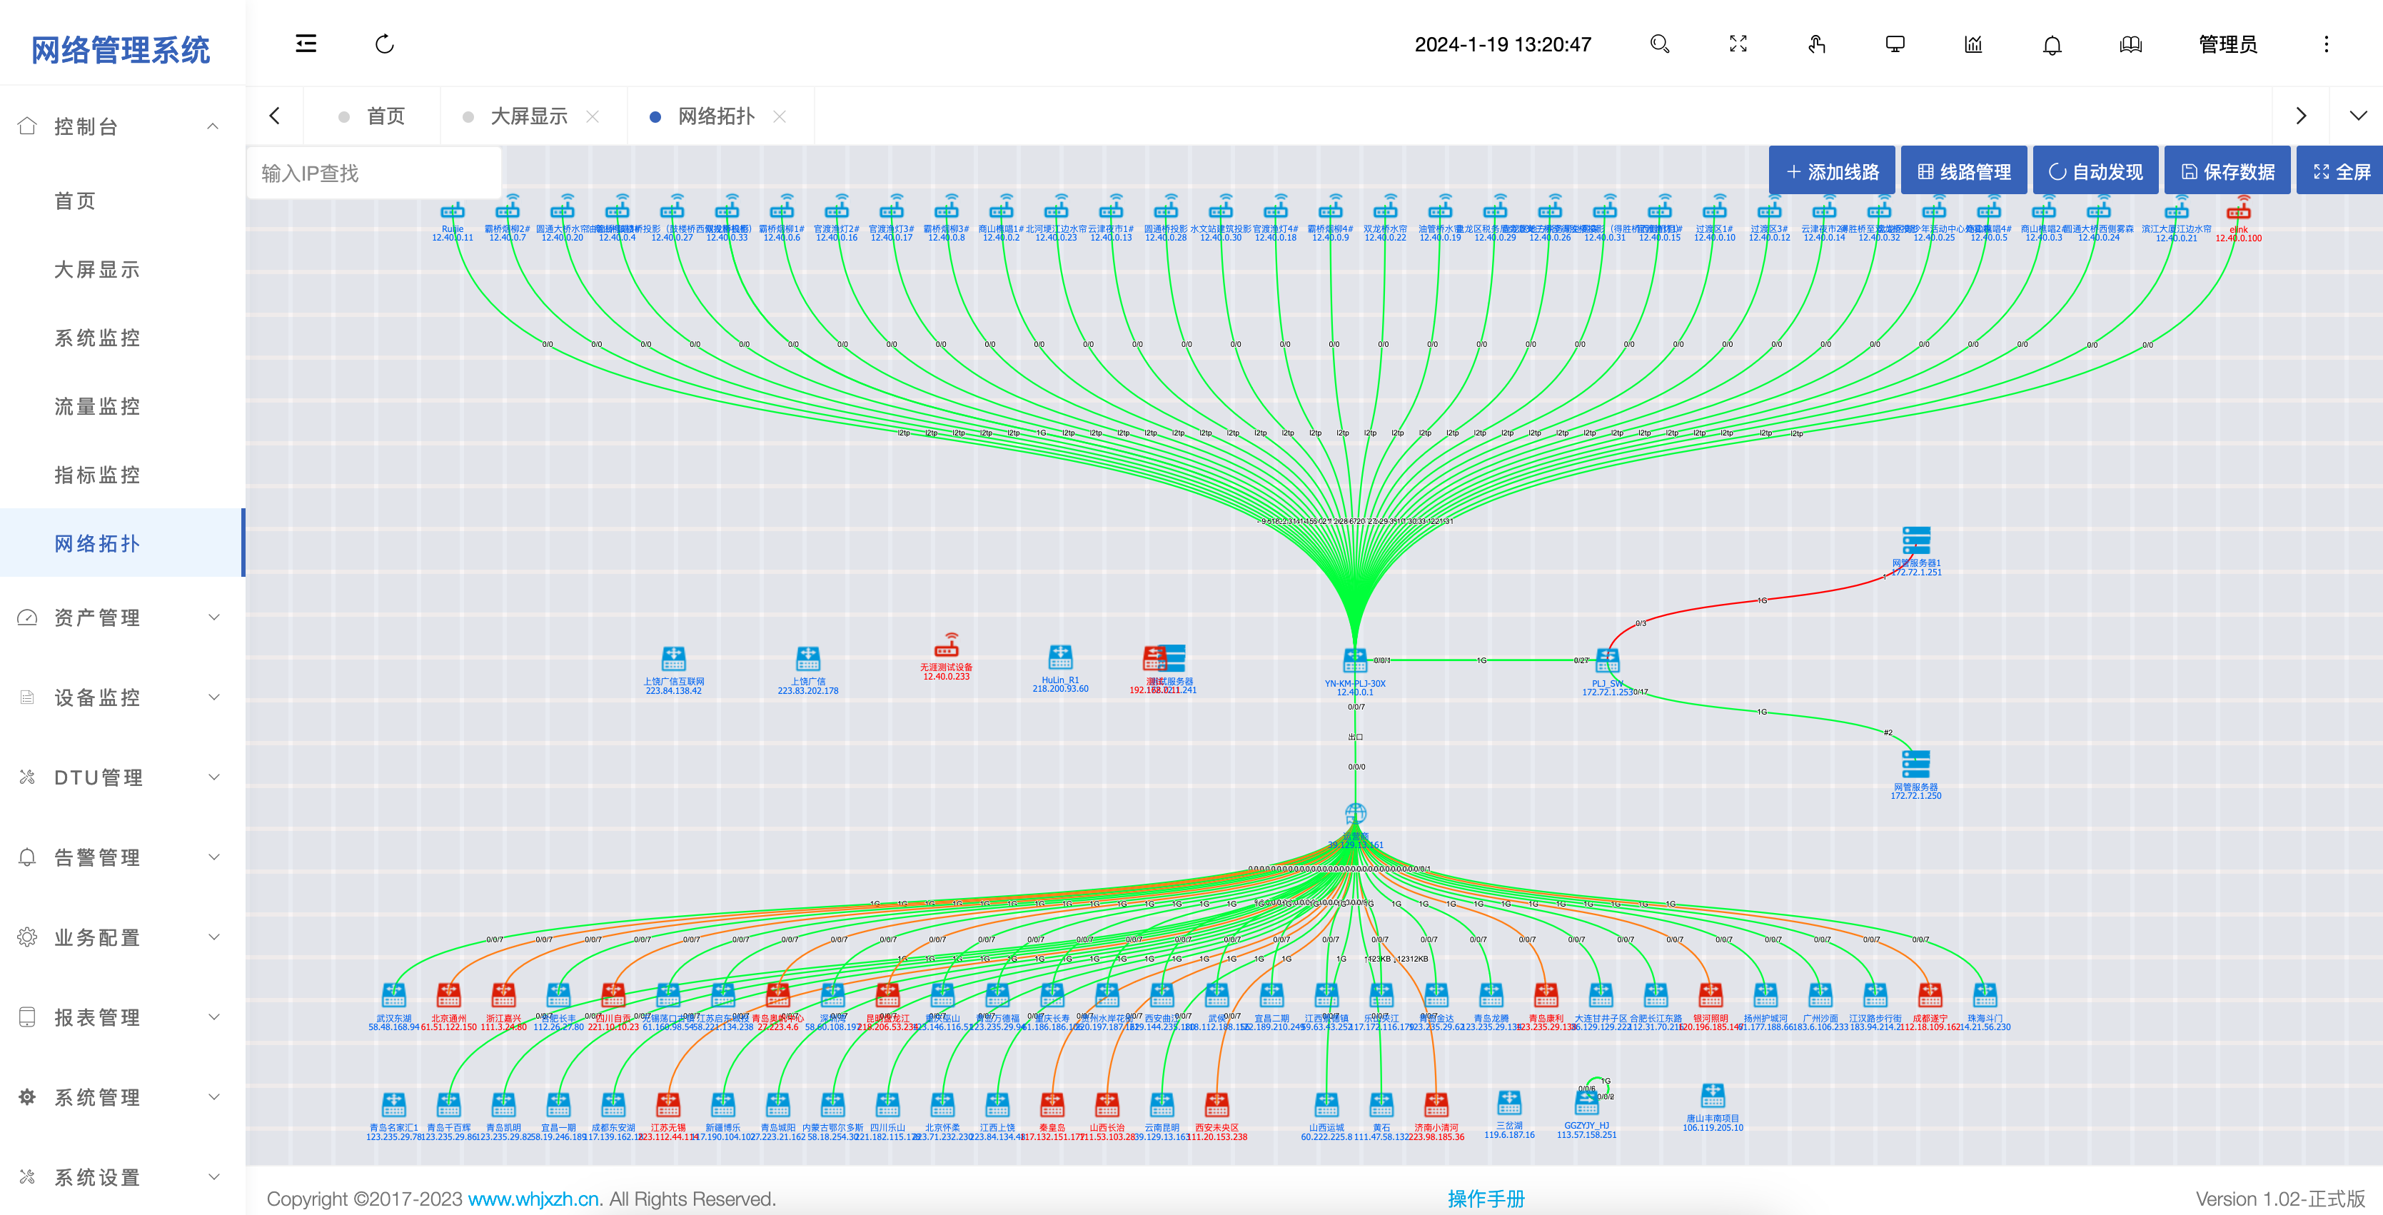Toggle browser fullscreen with the expand icon

1738,44
